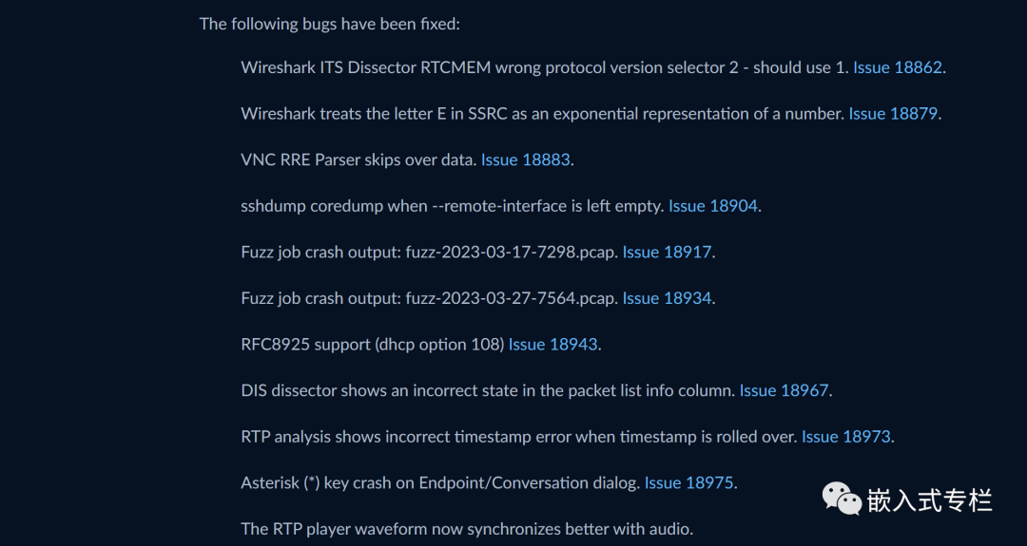Click the WeChat logo icon watermark
Screen dimensions: 1027x546
(842, 499)
